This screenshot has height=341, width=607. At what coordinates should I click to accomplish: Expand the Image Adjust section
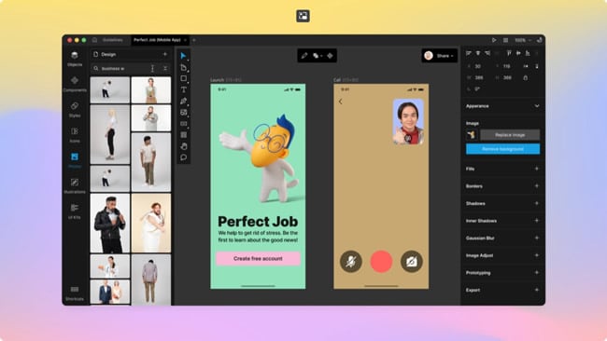tap(537, 255)
